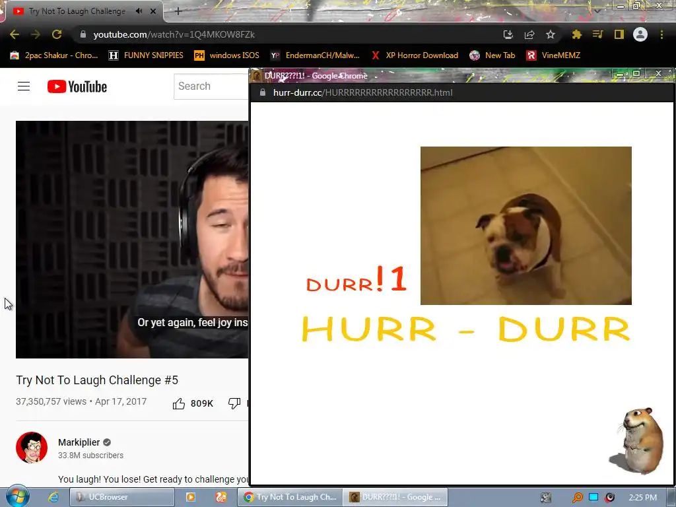
Task: Open the FUNNY SNIPPIES bookmark
Action: tap(146, 55)
